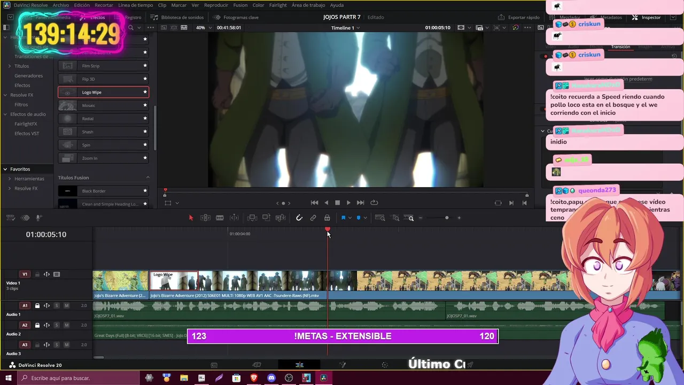Open Windows Start menu

pyautogui.click(x=8, y=378)
